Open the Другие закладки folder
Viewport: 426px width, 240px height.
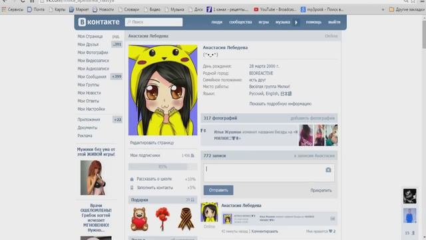tap(407, 9)
